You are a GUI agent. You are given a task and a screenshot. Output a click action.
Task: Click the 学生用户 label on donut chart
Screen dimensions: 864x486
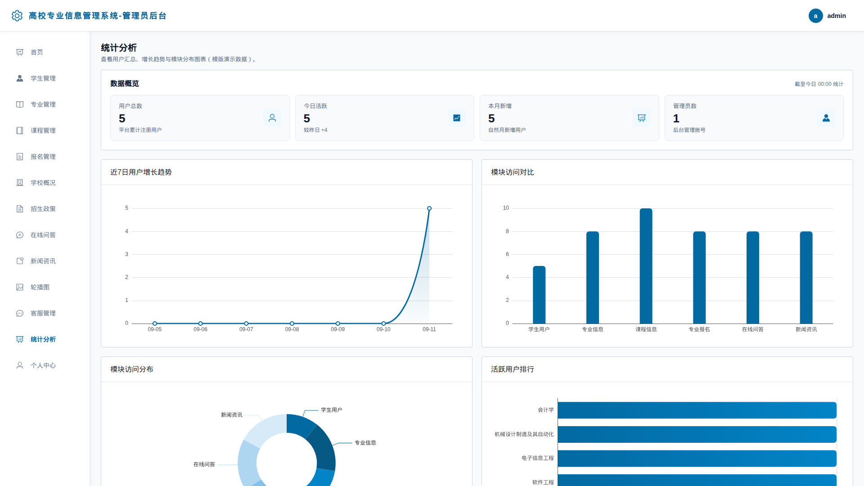tap(332, 410)
